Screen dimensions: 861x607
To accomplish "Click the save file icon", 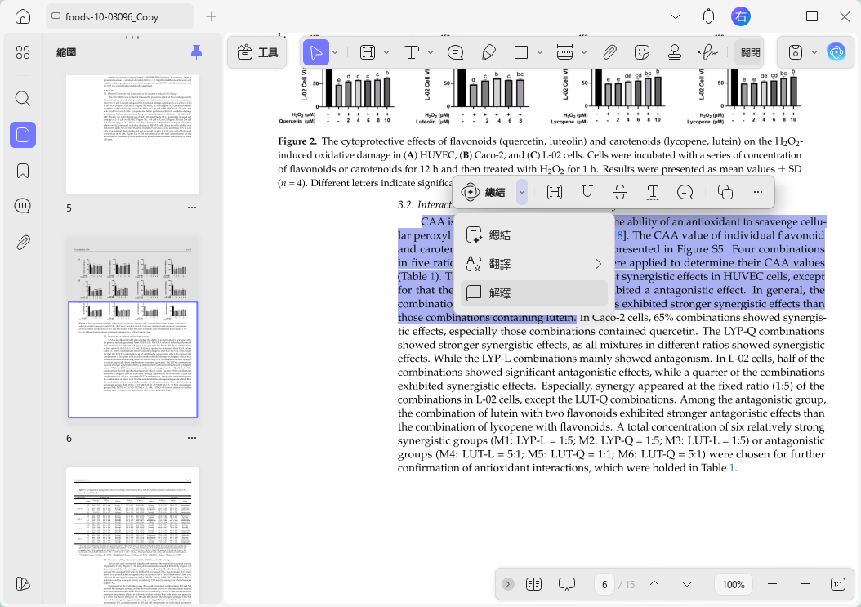I will (795, 52).
